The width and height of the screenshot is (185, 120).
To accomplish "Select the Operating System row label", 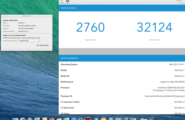I will [x=69, y=65].
